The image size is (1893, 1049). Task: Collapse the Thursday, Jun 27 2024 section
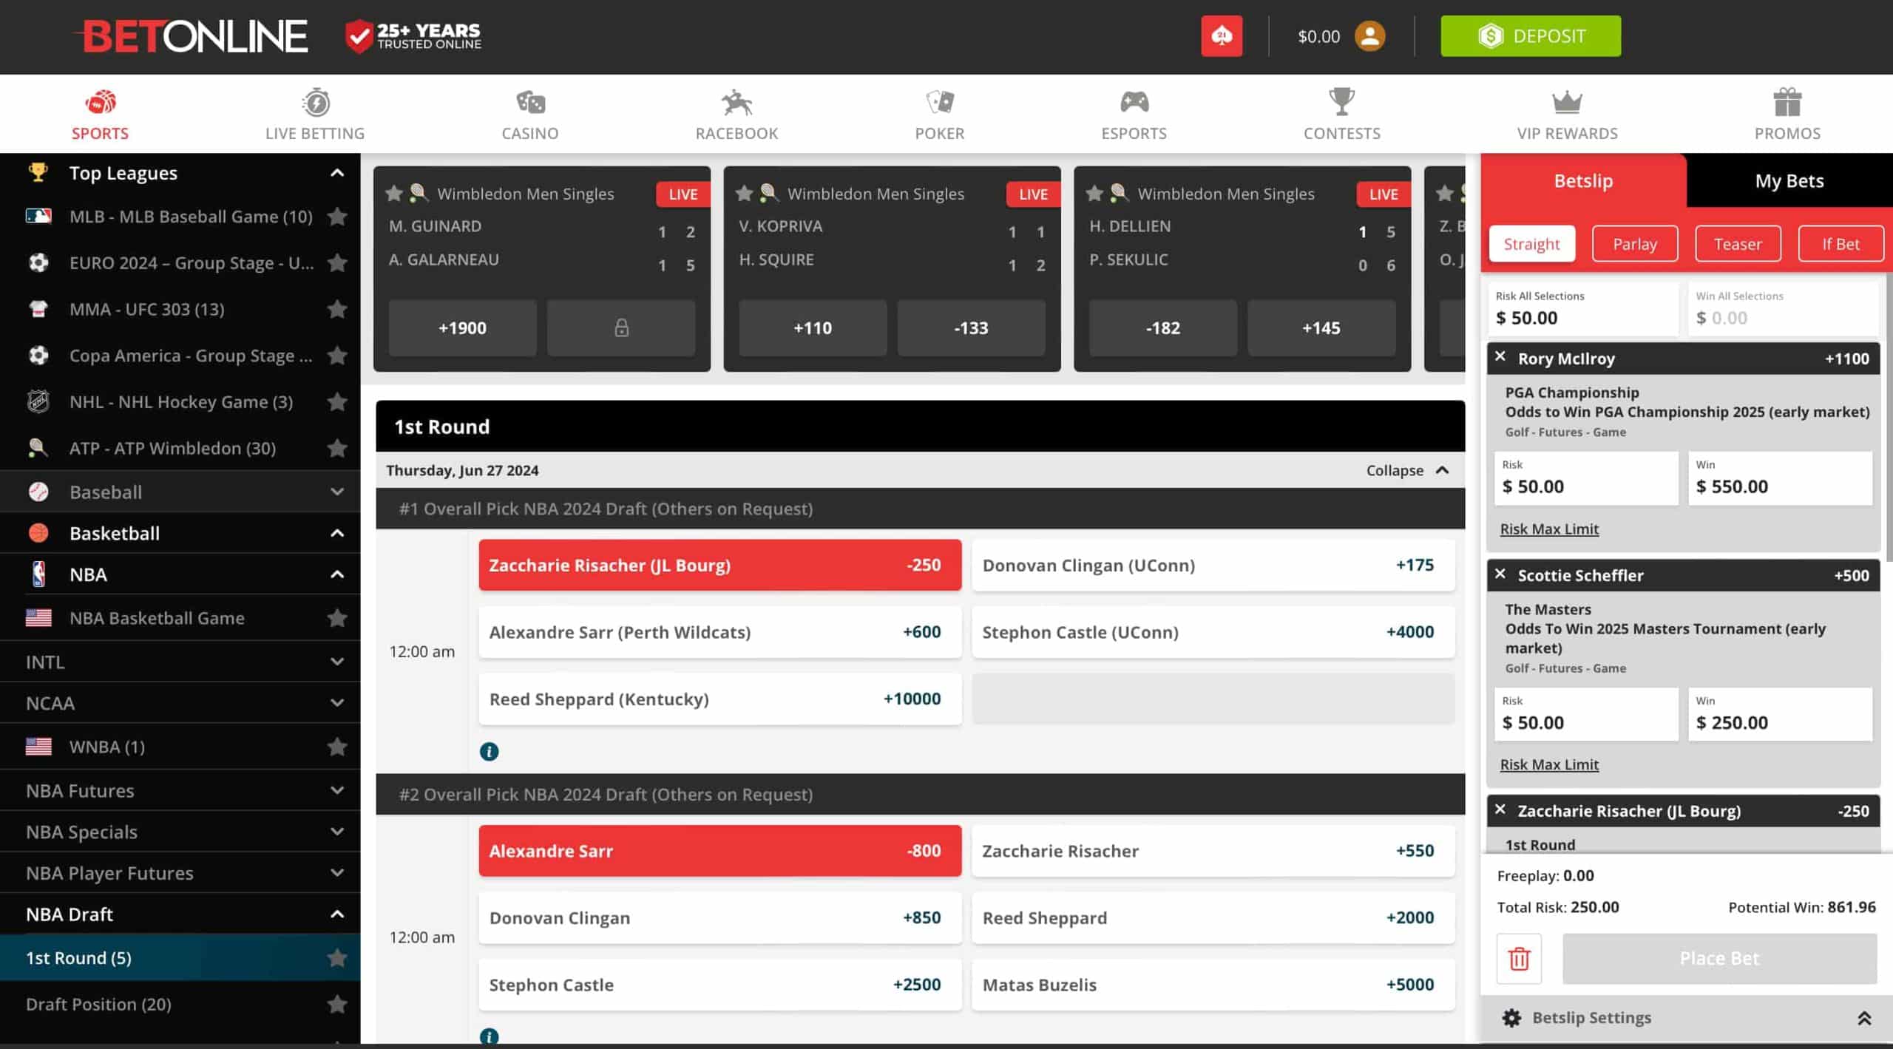point(1407,470)
